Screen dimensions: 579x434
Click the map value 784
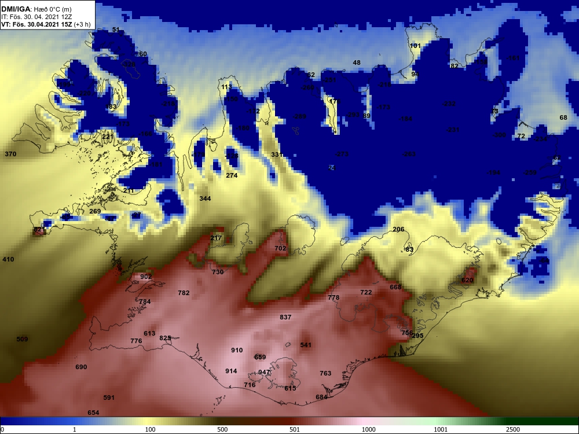click(x=145, y=301)
